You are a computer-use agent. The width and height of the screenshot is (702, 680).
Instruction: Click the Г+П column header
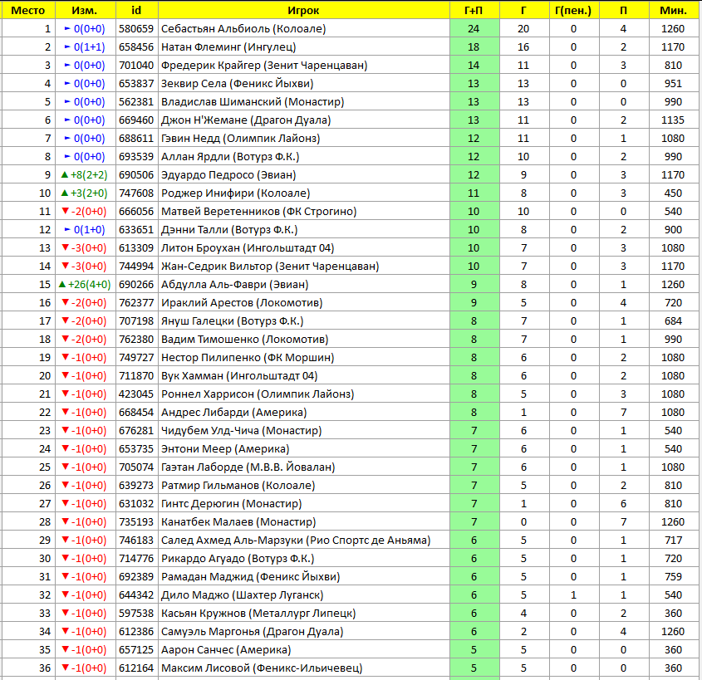point(474,10)
